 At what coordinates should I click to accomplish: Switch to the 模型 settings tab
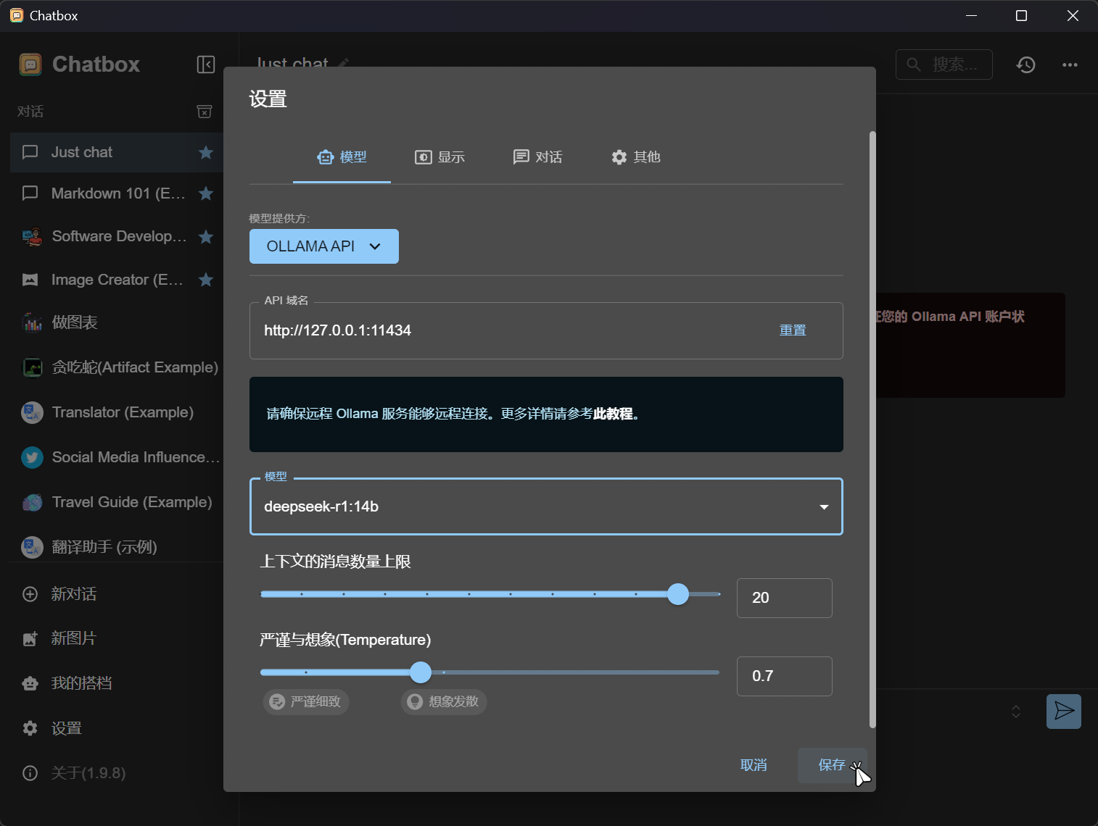click(x=342, y=157)
